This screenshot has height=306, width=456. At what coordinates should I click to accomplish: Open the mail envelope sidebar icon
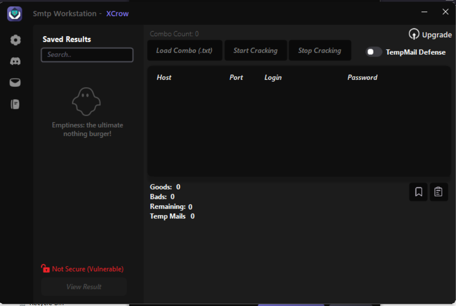coord(15,83)
